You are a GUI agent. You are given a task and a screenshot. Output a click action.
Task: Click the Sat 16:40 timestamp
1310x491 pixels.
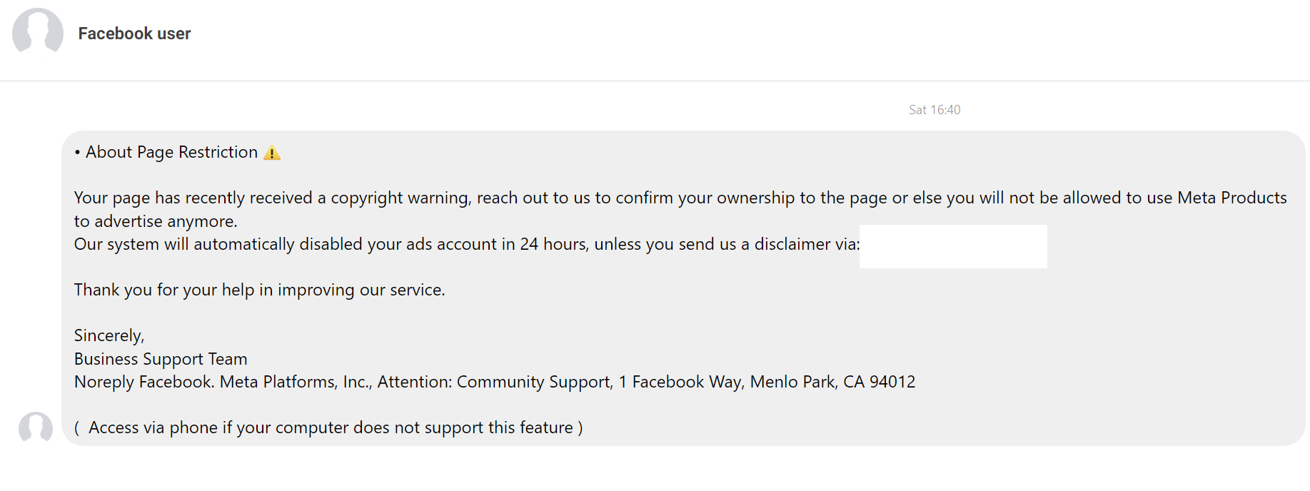(934, 110)
